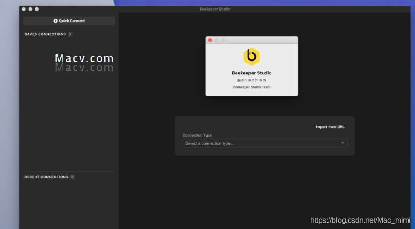This screenshot has height=229, width=415.
Task: Click the Beekeeper Studio Team text
Action: (x=252, y=87)
